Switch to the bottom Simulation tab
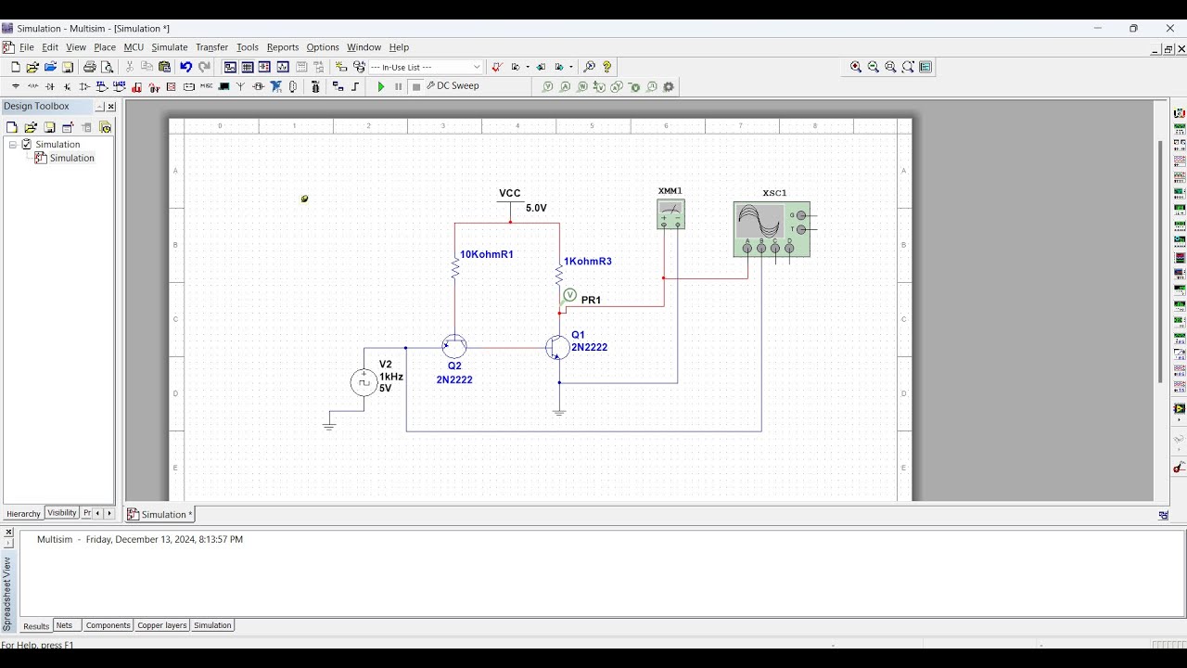Image resolution: width=1187 pixels, height=668 pixels. [212, 625]
